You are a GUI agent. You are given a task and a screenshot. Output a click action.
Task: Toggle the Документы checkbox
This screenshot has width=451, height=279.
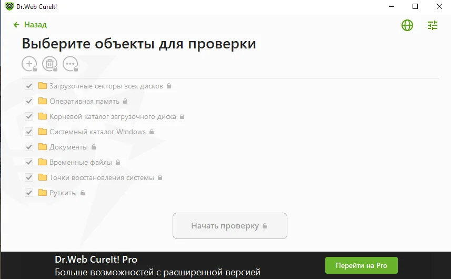[29, 147]
